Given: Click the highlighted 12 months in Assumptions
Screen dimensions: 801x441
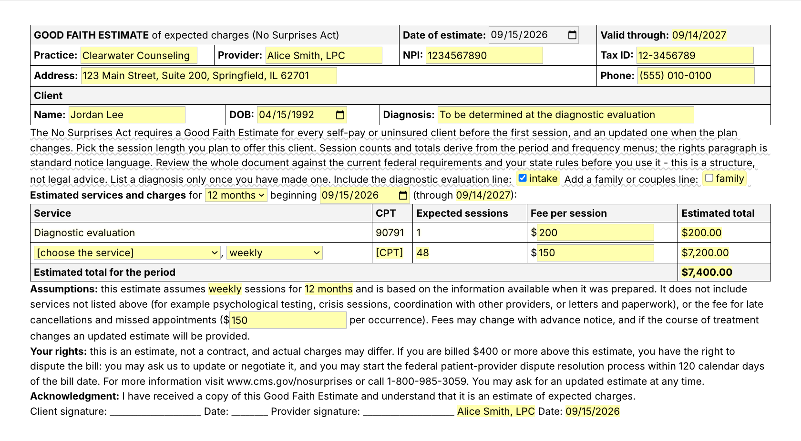Looking at the screenshot, I should click(x=329, y=289).
